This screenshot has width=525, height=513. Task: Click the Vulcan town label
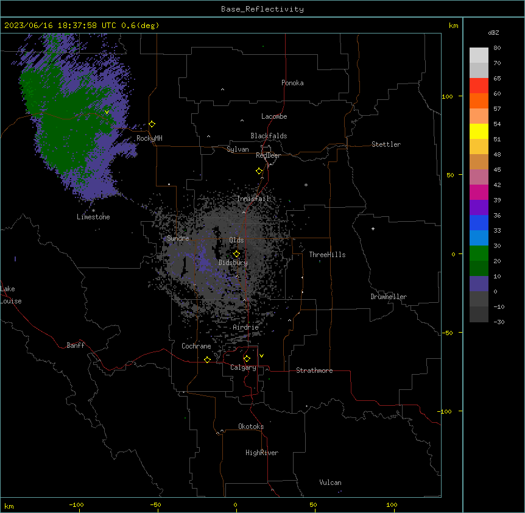pos(331,483)
